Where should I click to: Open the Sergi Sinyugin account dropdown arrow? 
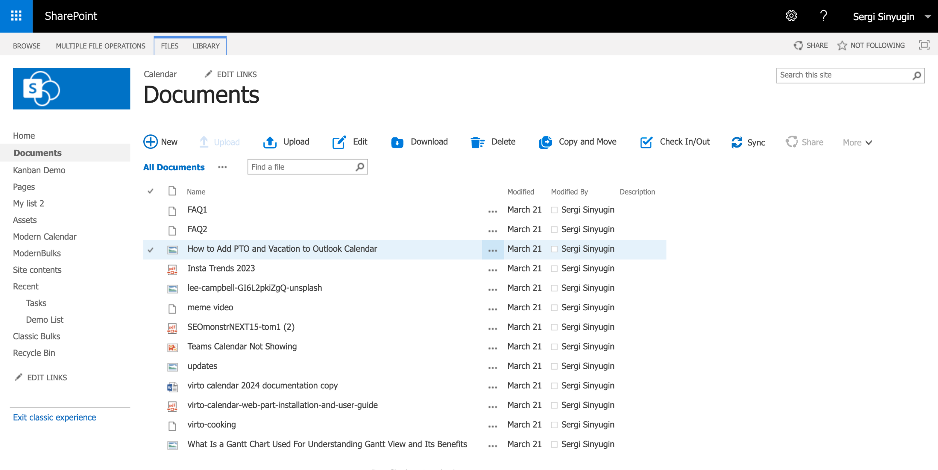pos(928,16)
